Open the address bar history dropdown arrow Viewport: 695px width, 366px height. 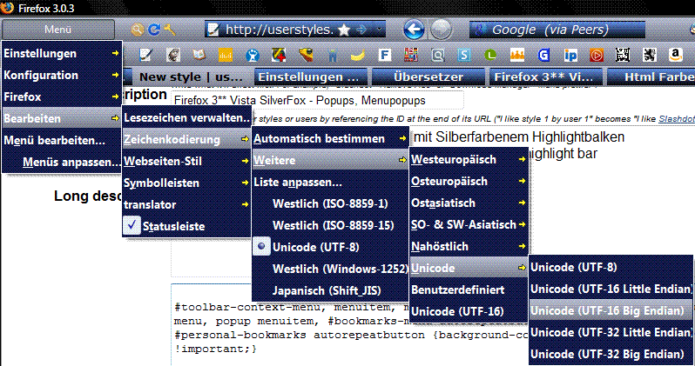tap(379, 30)
